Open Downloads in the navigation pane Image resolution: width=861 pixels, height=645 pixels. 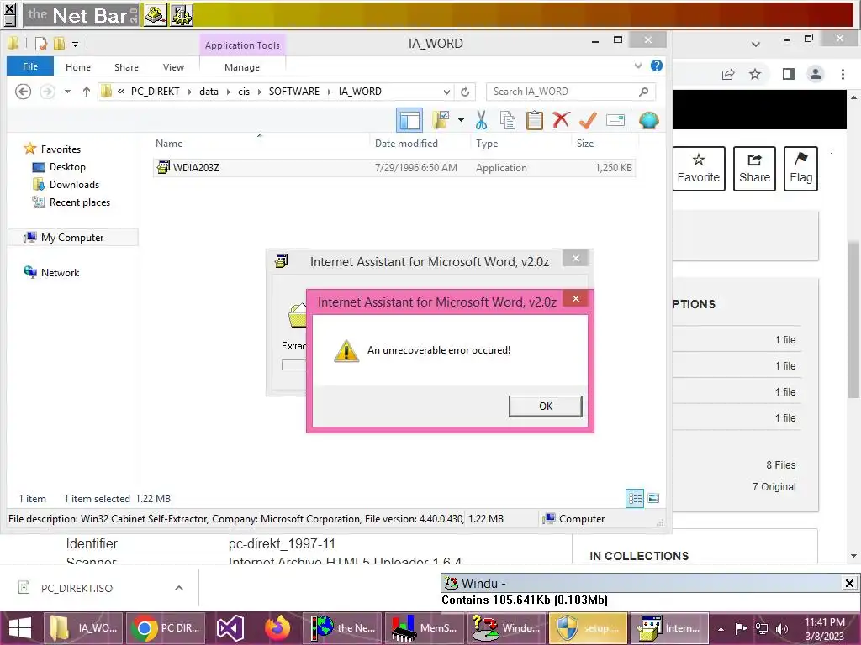pyautogui.click(x=66, y=185)
